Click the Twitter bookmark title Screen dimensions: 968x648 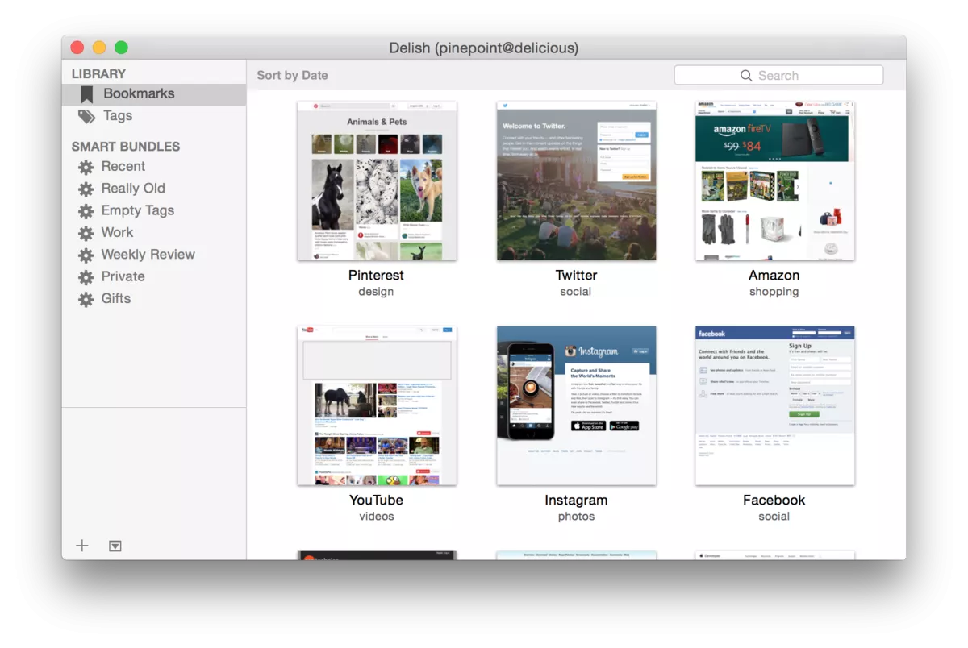click(576, 276)
